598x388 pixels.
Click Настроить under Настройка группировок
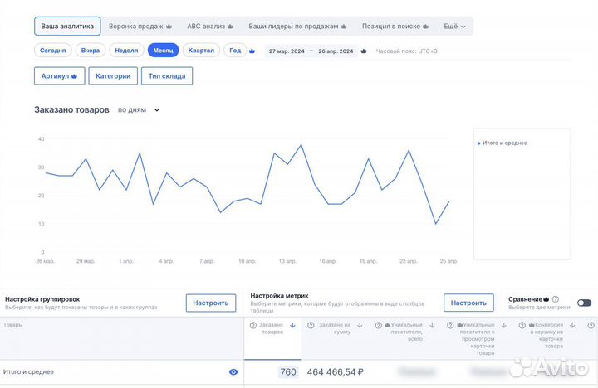tap(210, 303)
